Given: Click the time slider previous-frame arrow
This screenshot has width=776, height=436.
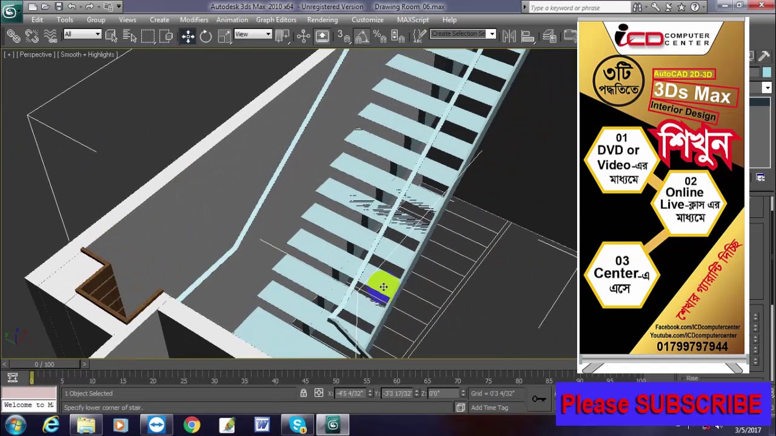Looking at the screenshot, I should (5, 364).
